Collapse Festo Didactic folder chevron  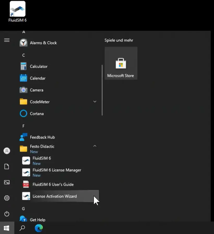point(95,146)
